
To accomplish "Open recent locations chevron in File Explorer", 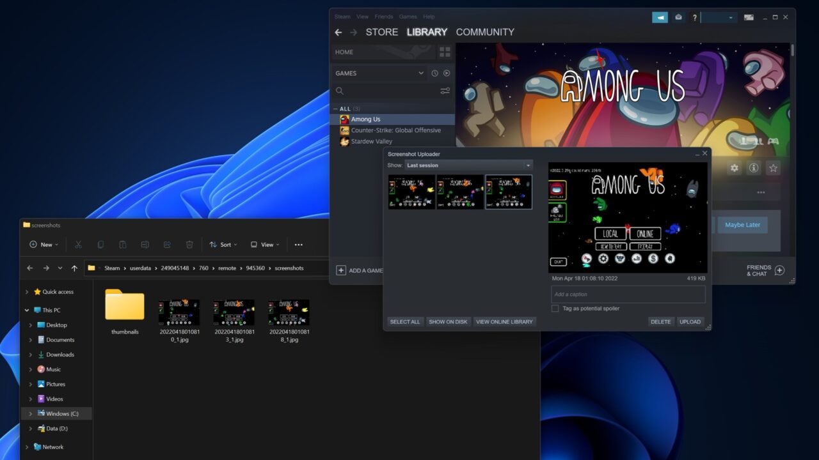I will (60, 268).
